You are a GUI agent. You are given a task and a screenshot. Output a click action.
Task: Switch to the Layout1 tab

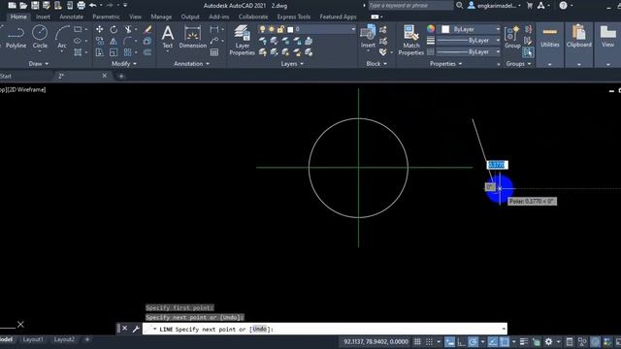click(x=33, y=339)
